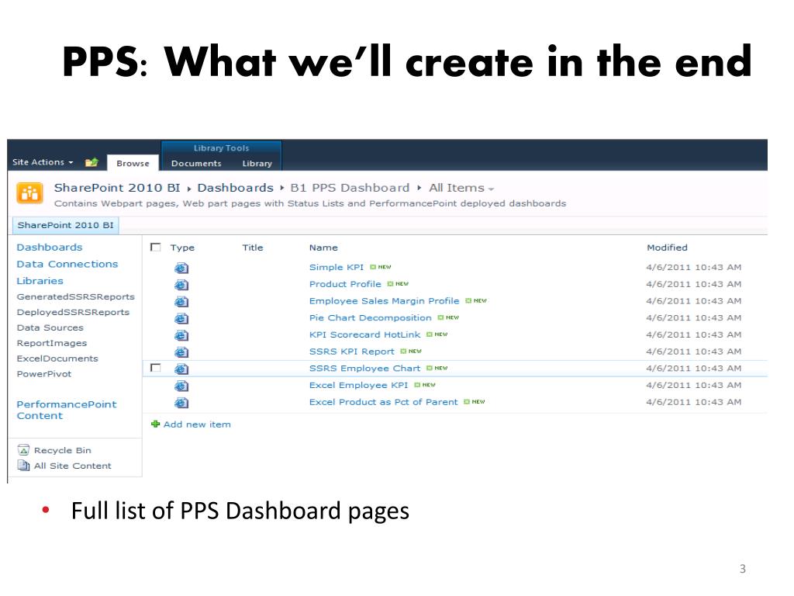Open the Site Actions dropdown menu
Screen dimensions: 794x596
[43, 162]
